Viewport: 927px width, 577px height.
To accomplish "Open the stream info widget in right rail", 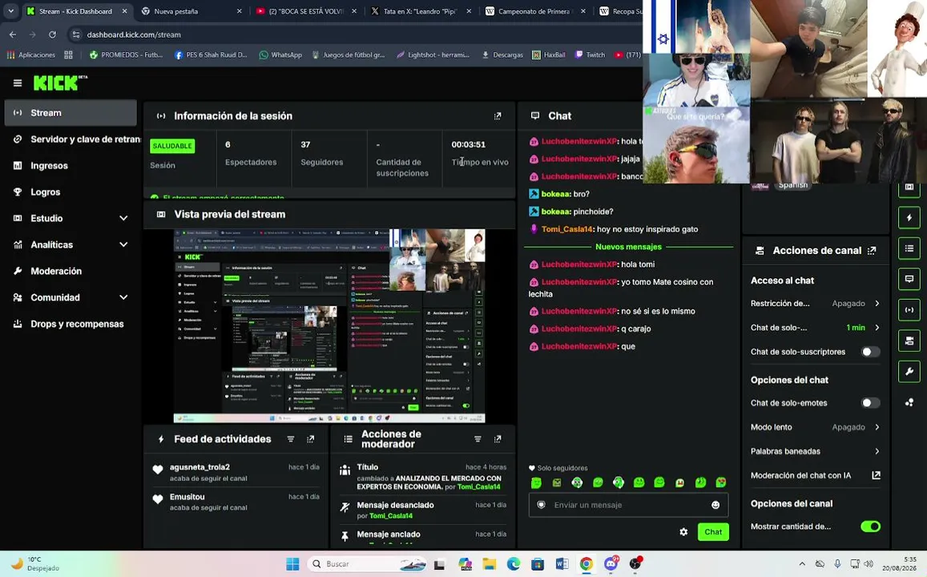I will (x=909, y=310).
